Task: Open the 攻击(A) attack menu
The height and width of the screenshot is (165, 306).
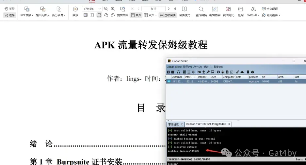Action: tap(198, 67)
